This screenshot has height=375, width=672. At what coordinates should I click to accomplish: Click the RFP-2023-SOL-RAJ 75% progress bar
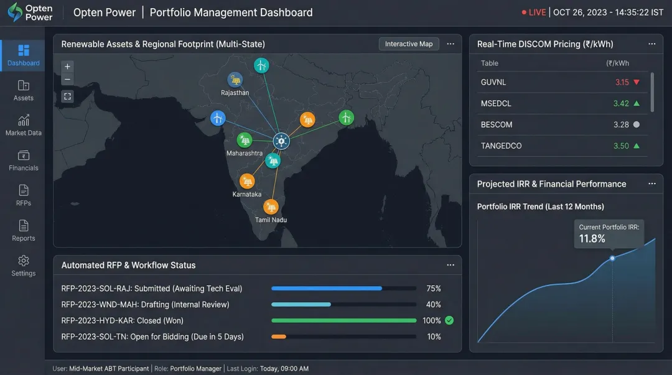(343, 288)
